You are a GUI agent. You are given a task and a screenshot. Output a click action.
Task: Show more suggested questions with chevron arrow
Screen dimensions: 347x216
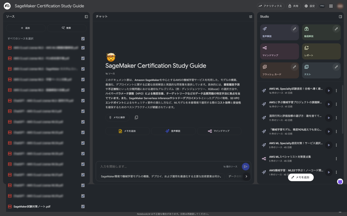click(246, 176)
